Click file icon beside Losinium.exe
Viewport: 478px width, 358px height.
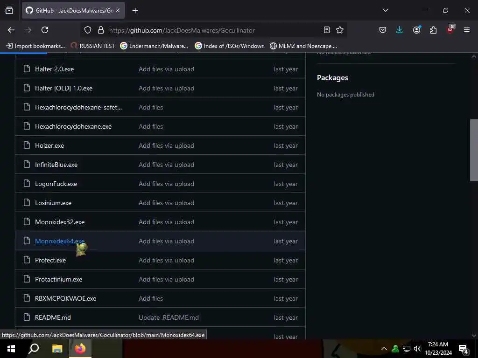click(x=27, y=202)
